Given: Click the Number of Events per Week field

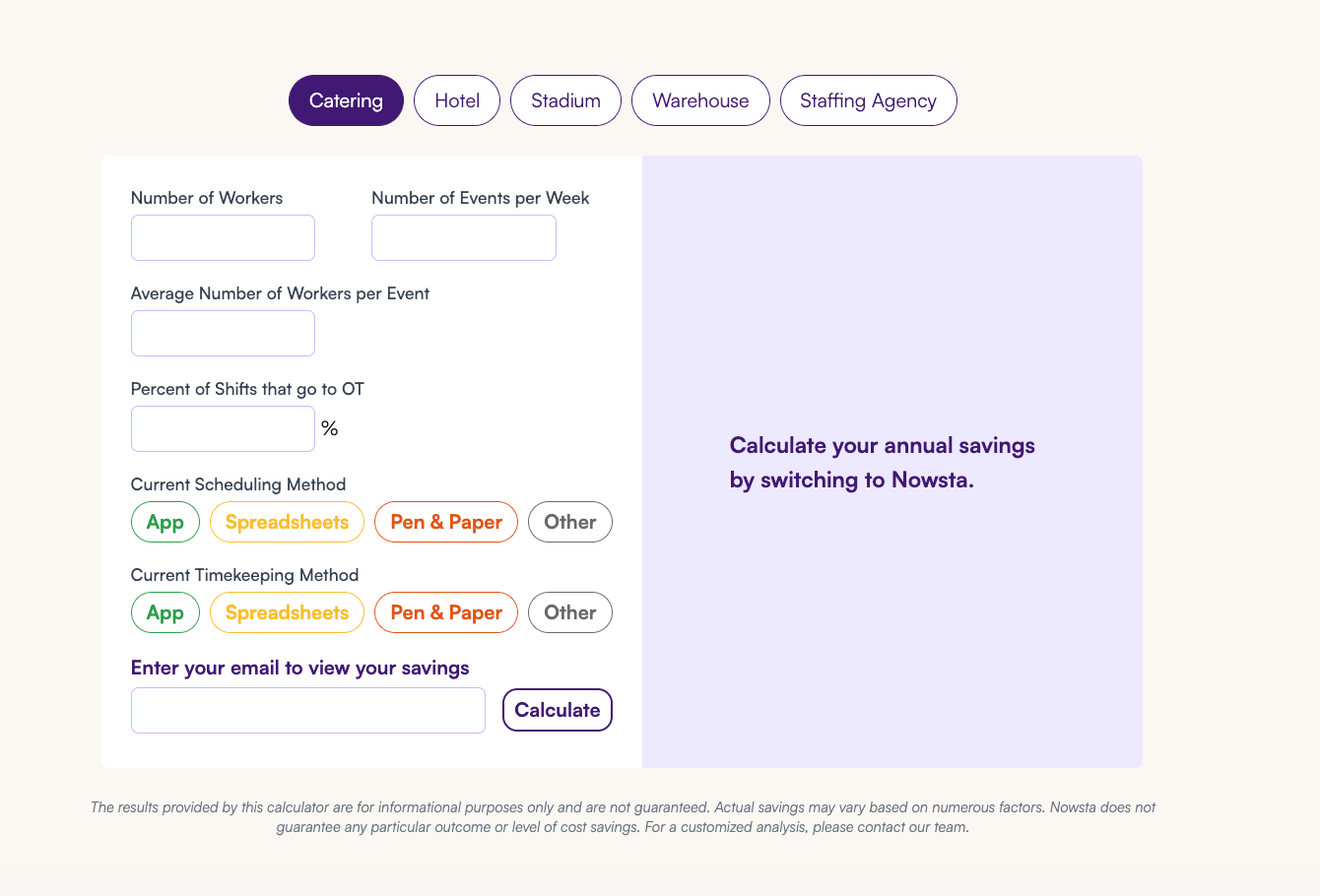Looking at the screenshot, I should coord(463,237).
